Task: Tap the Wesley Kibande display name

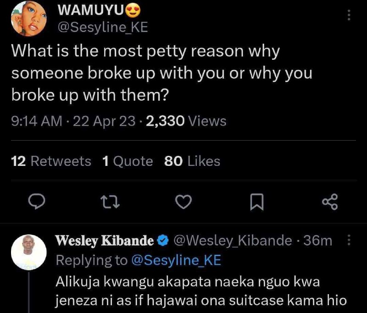Action: 105,241
